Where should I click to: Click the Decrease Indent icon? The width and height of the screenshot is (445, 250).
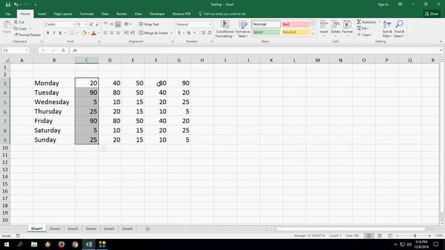(x=127, y=33)
